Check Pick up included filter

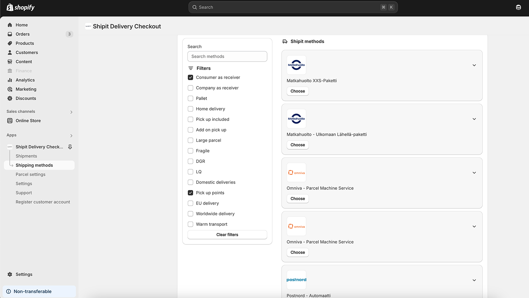click(x=190, y=119)
